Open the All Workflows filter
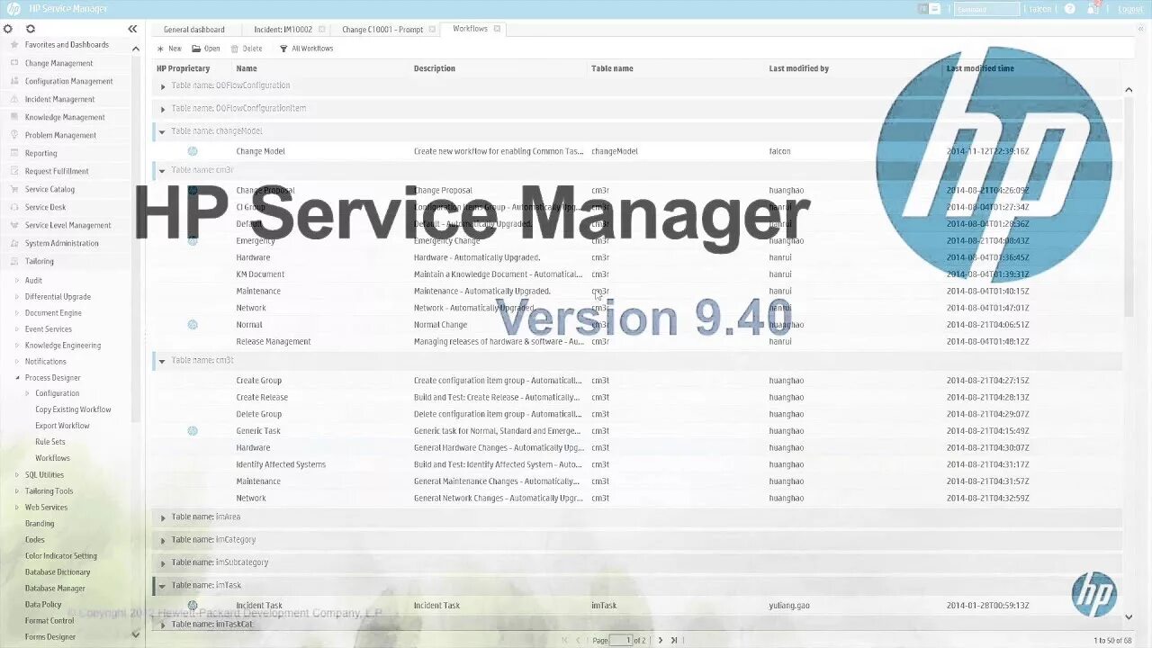The height and width of the screenshot is (648, 1152). click(306, 49)
